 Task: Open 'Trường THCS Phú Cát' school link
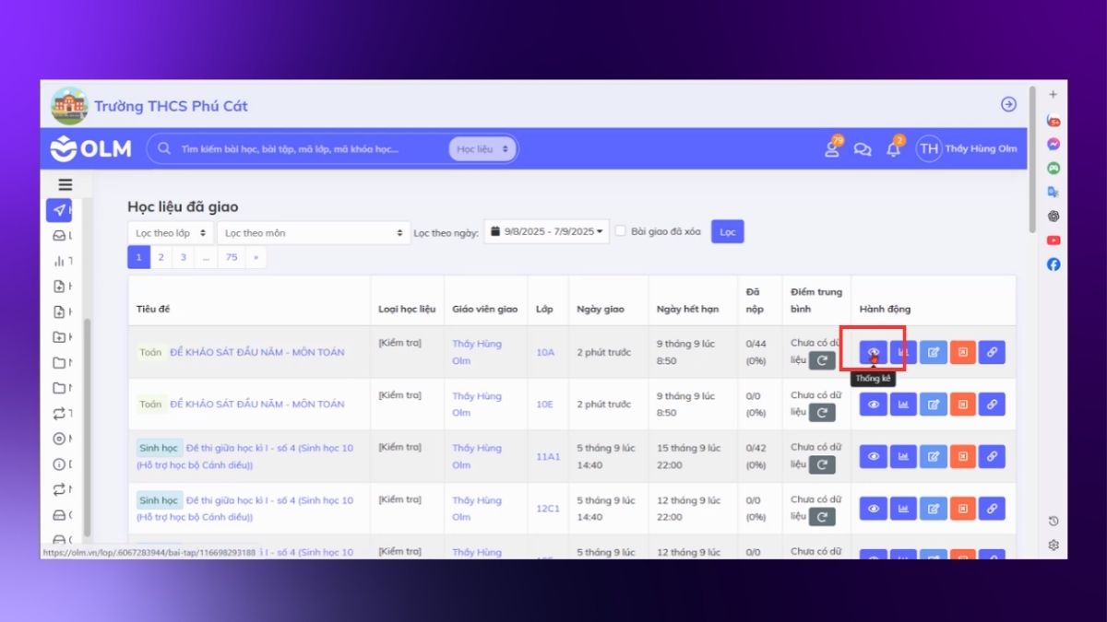(x=171, y=106)
